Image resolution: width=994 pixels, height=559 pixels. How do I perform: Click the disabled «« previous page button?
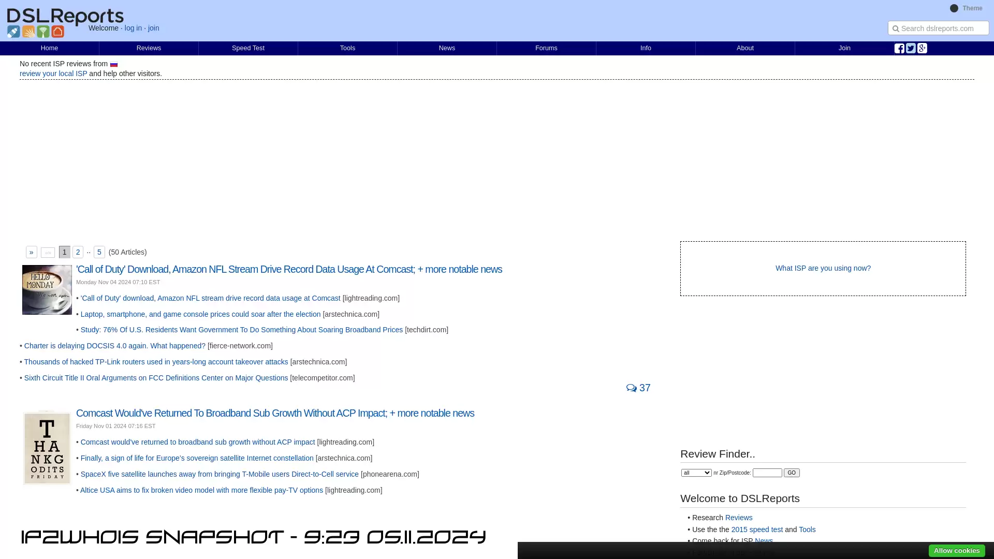48,253
